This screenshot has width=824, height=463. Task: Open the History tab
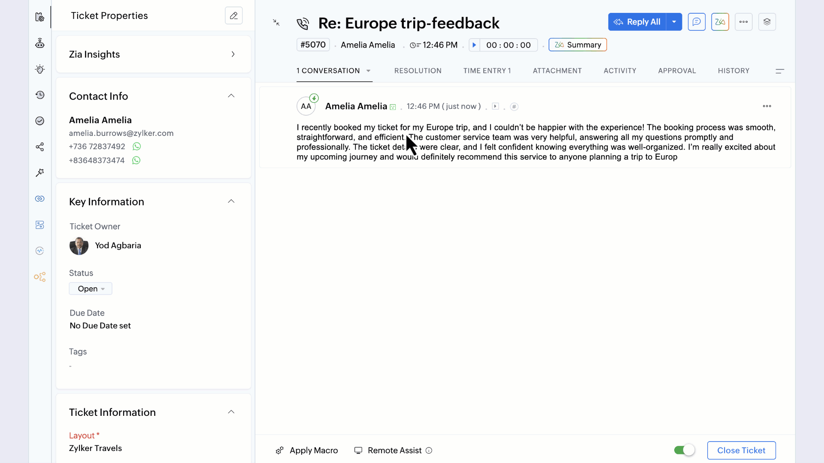tap(733, 71)
